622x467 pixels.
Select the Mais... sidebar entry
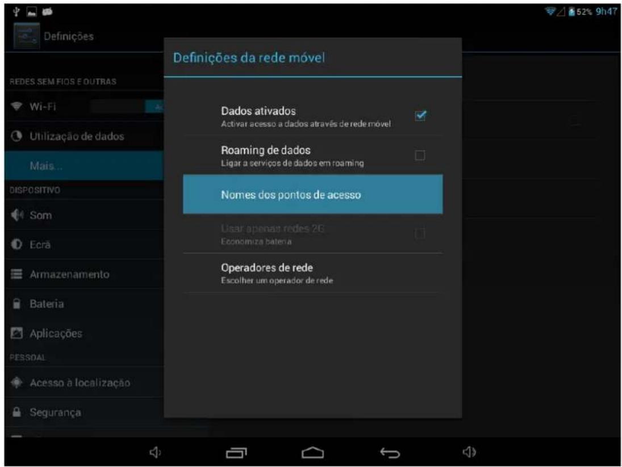click(x=84, y=166)
